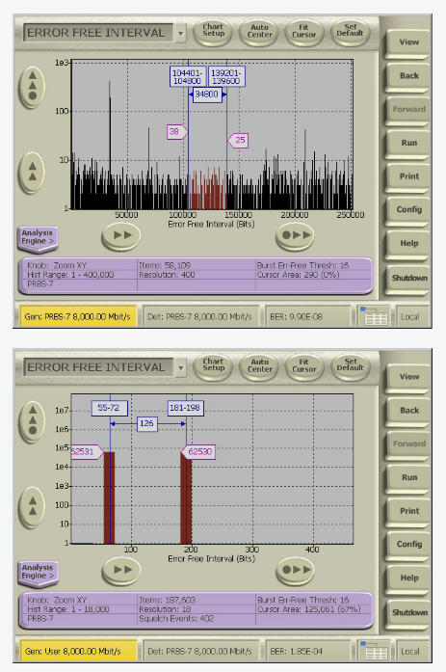Click the magenta 62531 value marker

pos(87,452)
